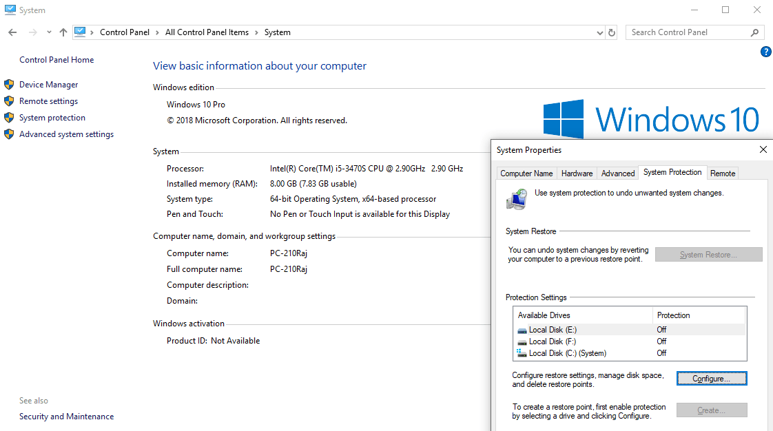Screen dimensions: 773x431
Task: Click the Off status for Local Disk (C:)
Action: pyautogui.click(x=661, y=354)
